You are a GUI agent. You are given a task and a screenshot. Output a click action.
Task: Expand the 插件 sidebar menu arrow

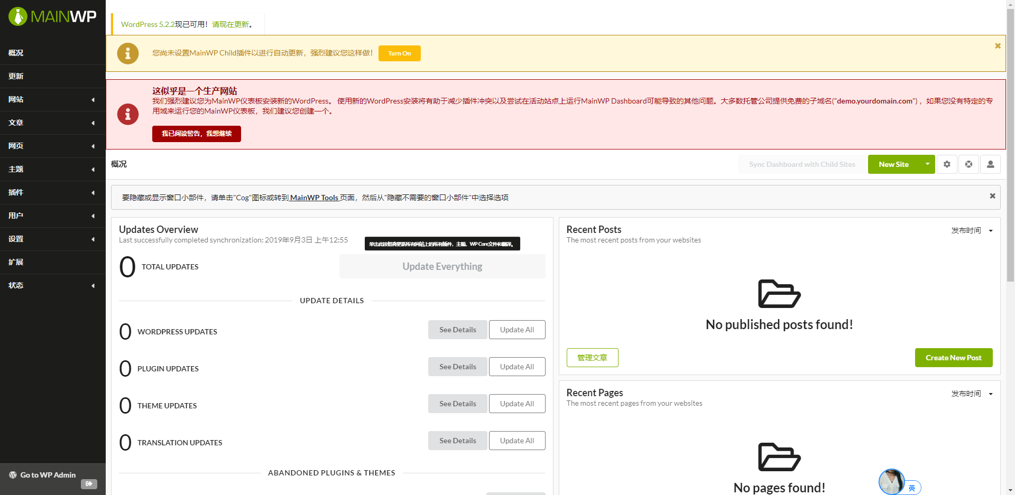93,193
